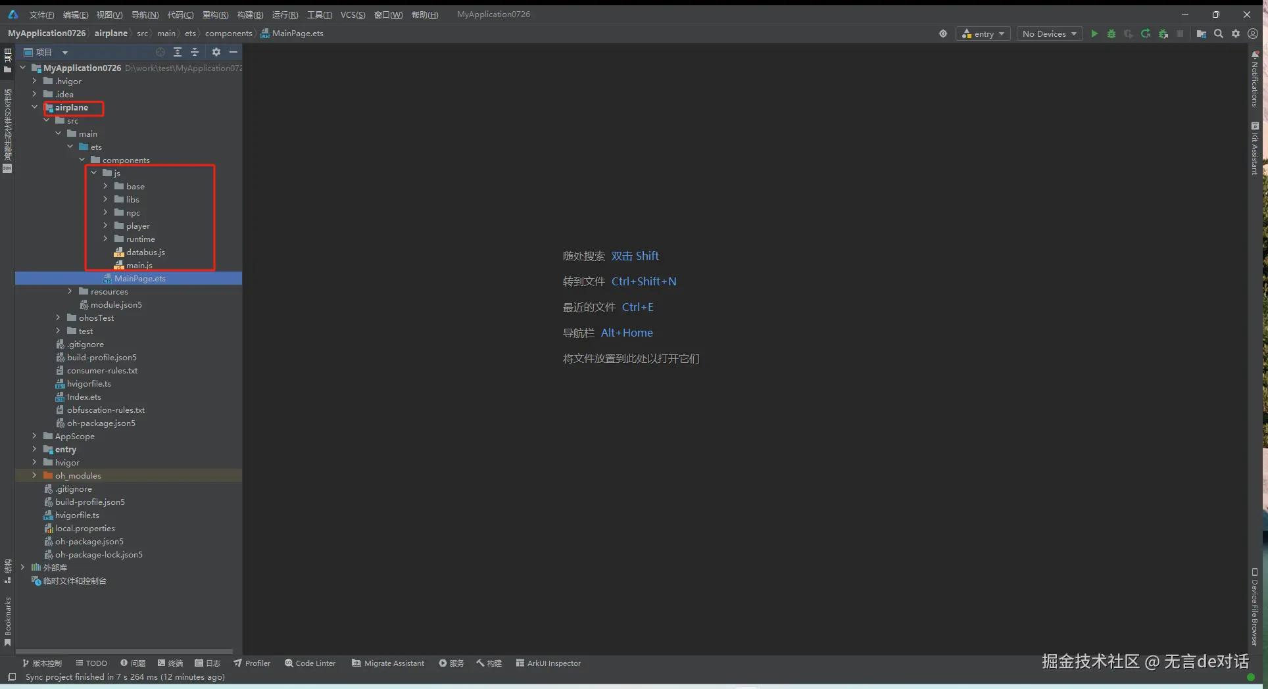Expand the runtime folder
Image resolution: width=1268 pixels, height=689 pixels.
coord(105,239)
